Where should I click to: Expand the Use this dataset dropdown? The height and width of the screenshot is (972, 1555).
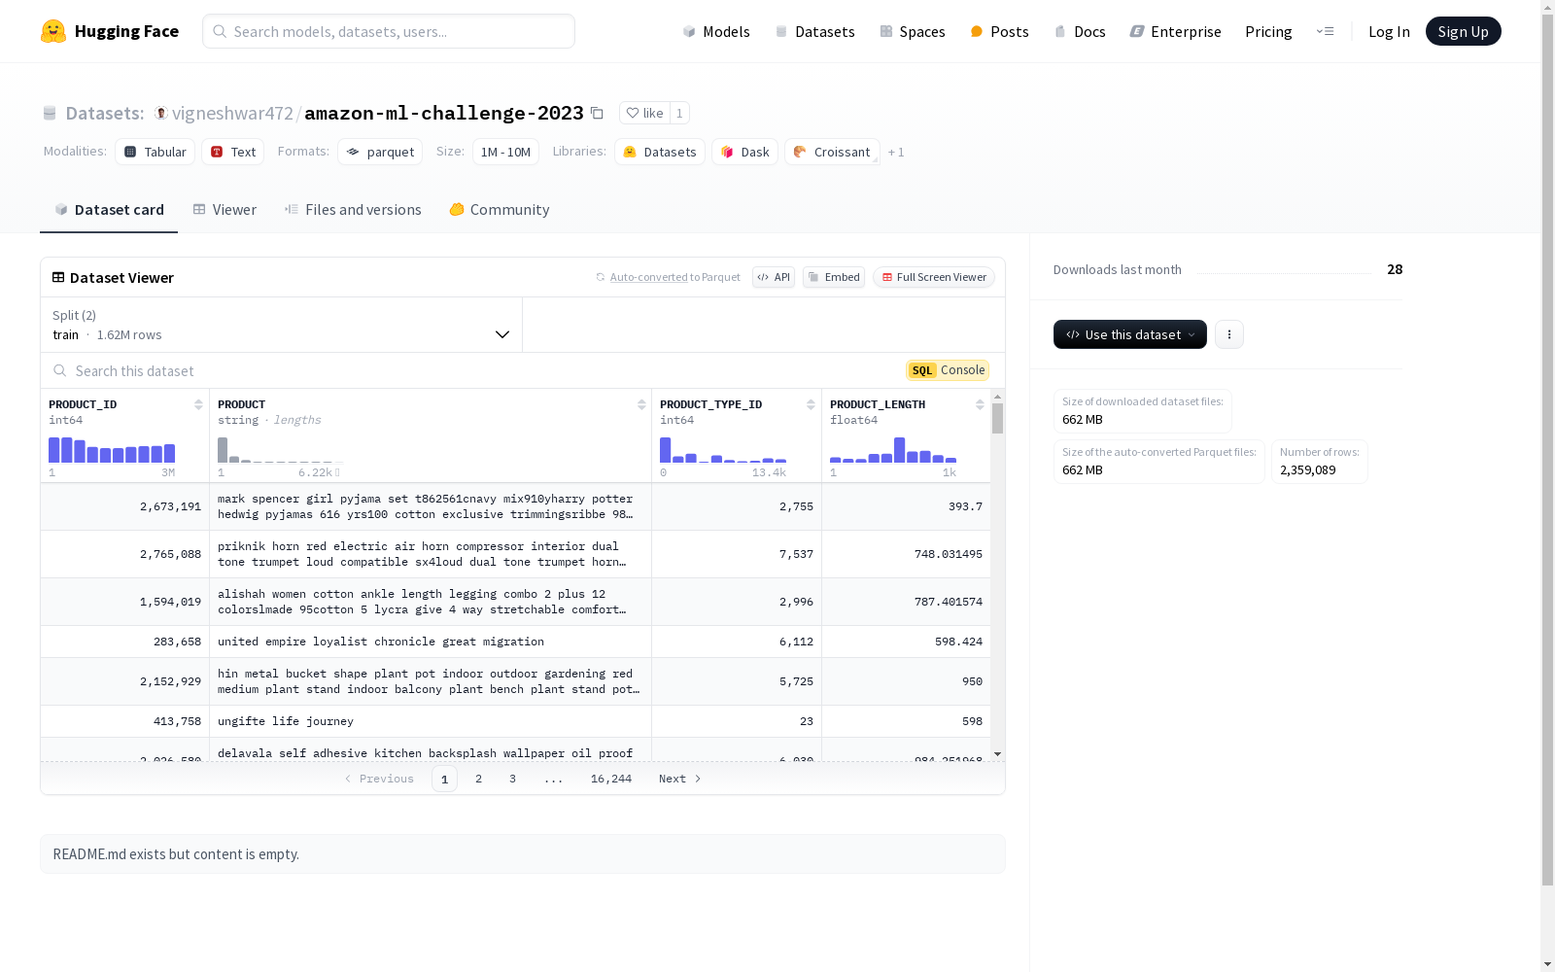[x=1130, y=334]
